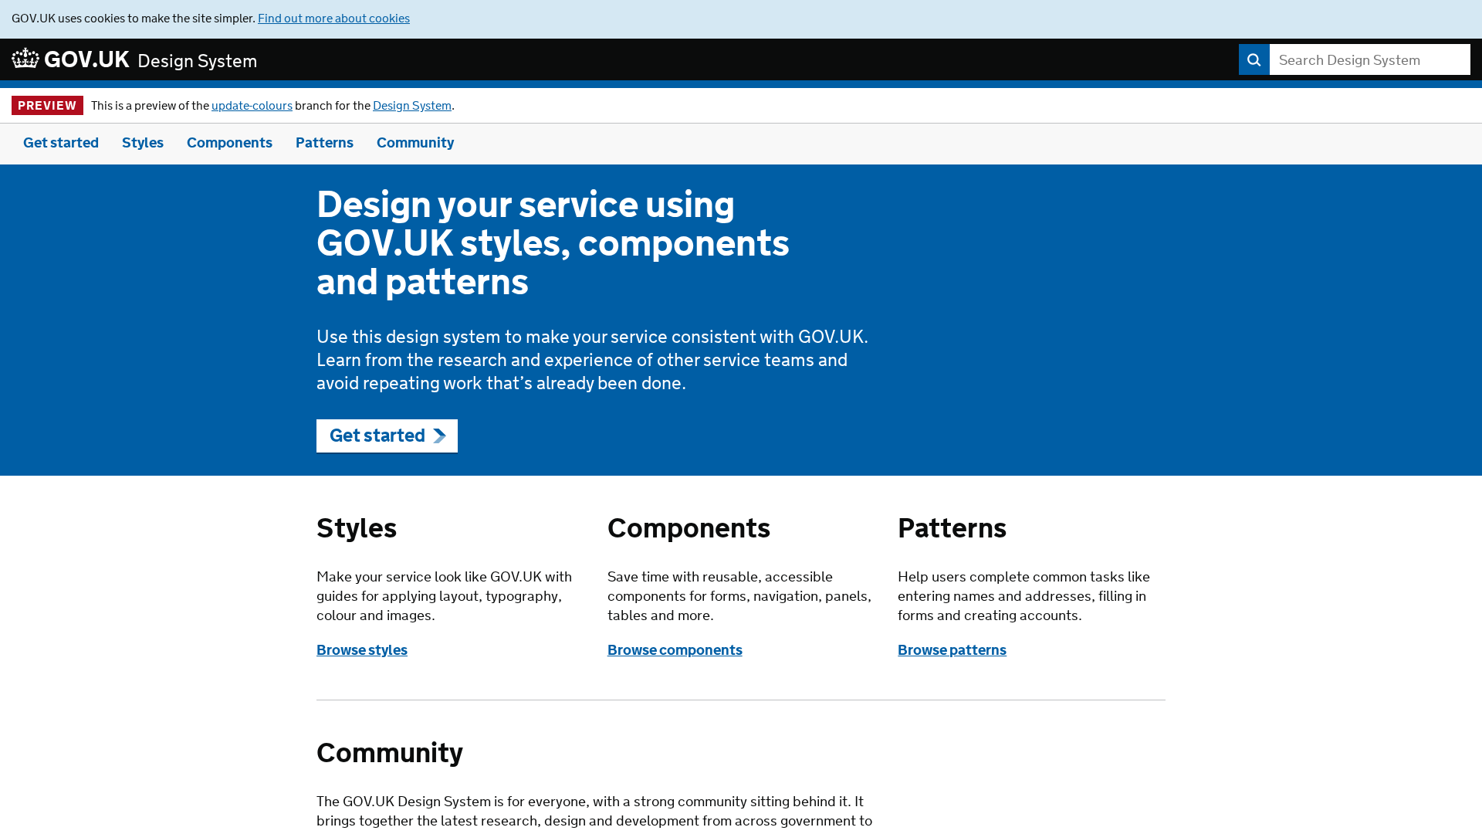Open the update-colours branch link
Image resolution: width=1482 pixels, height=834 pixels.
(x=252, y=106)
